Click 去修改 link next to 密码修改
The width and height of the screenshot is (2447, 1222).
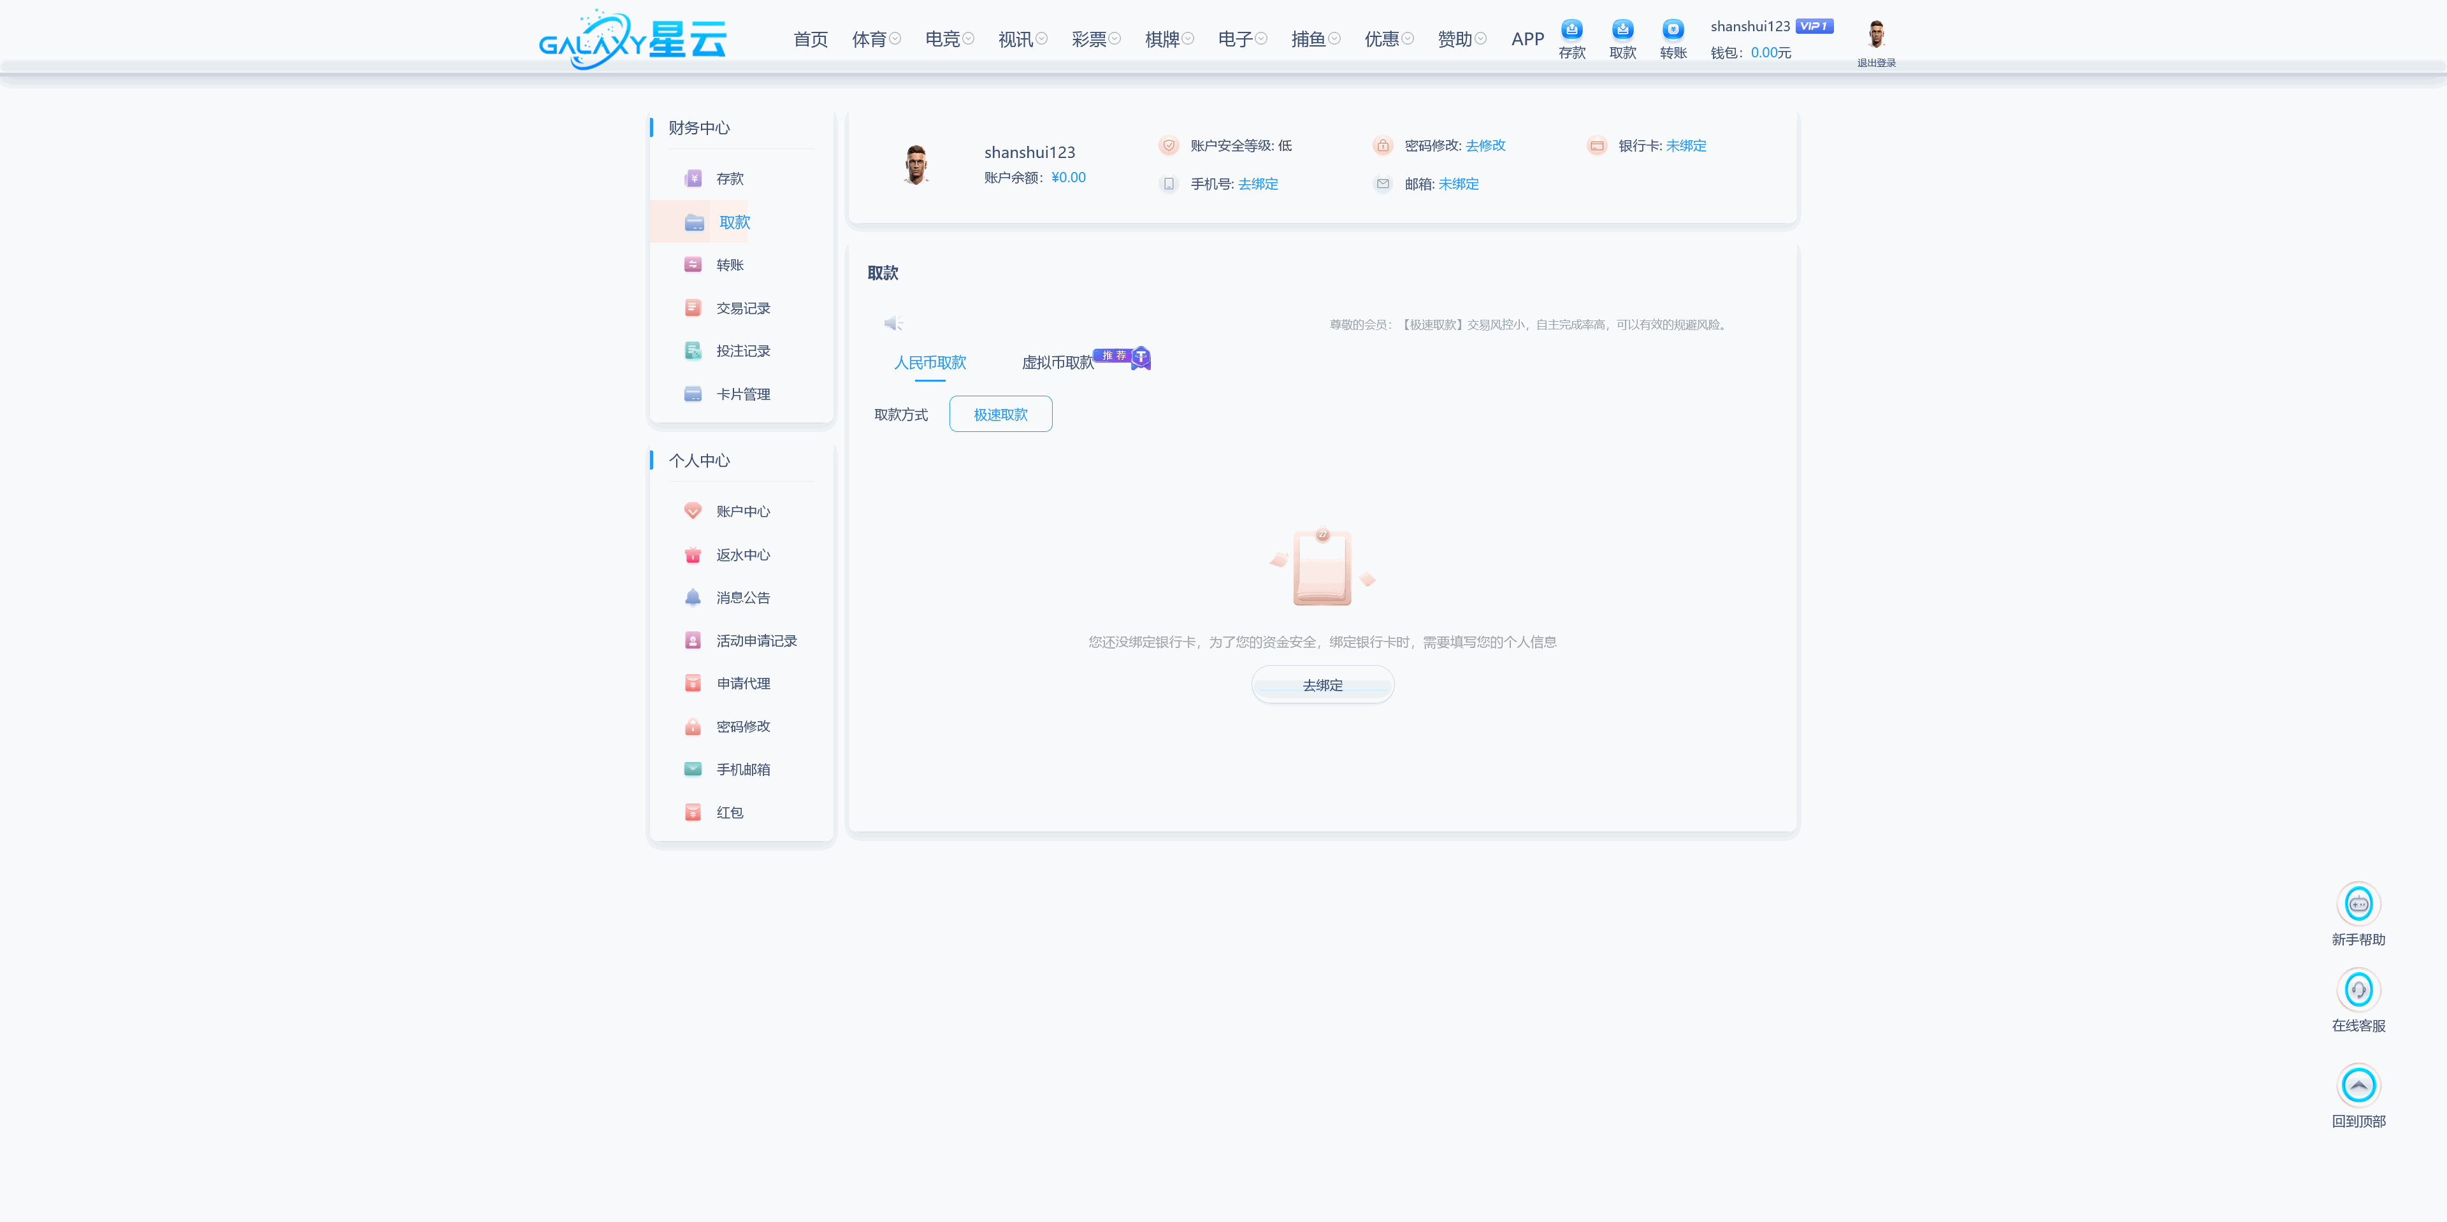click(1485, 145)
